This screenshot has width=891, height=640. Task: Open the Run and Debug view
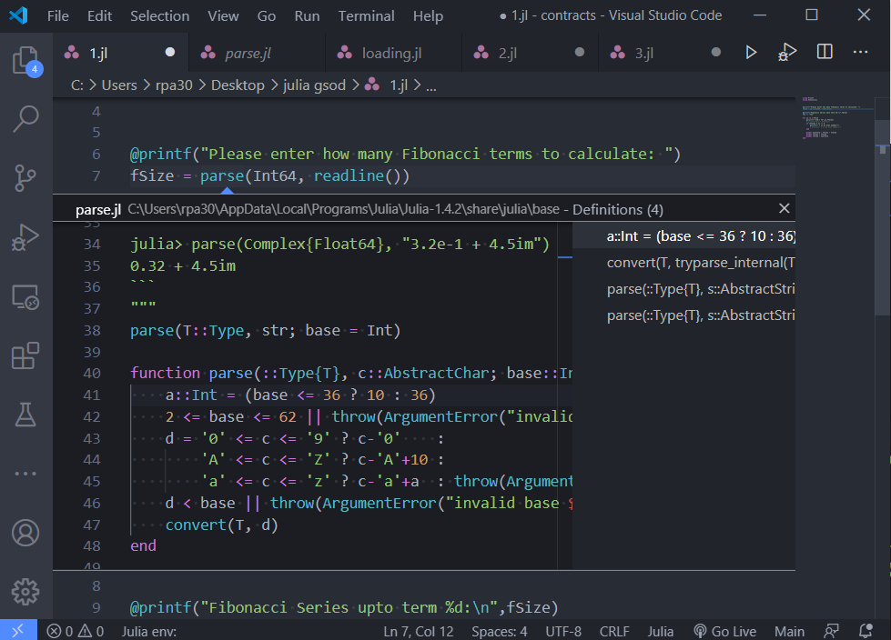coord(26,237)
